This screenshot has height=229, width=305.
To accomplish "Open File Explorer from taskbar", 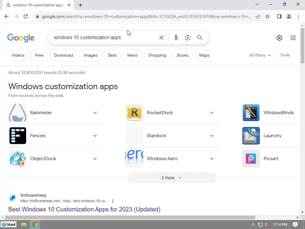I will click(24, 225).
